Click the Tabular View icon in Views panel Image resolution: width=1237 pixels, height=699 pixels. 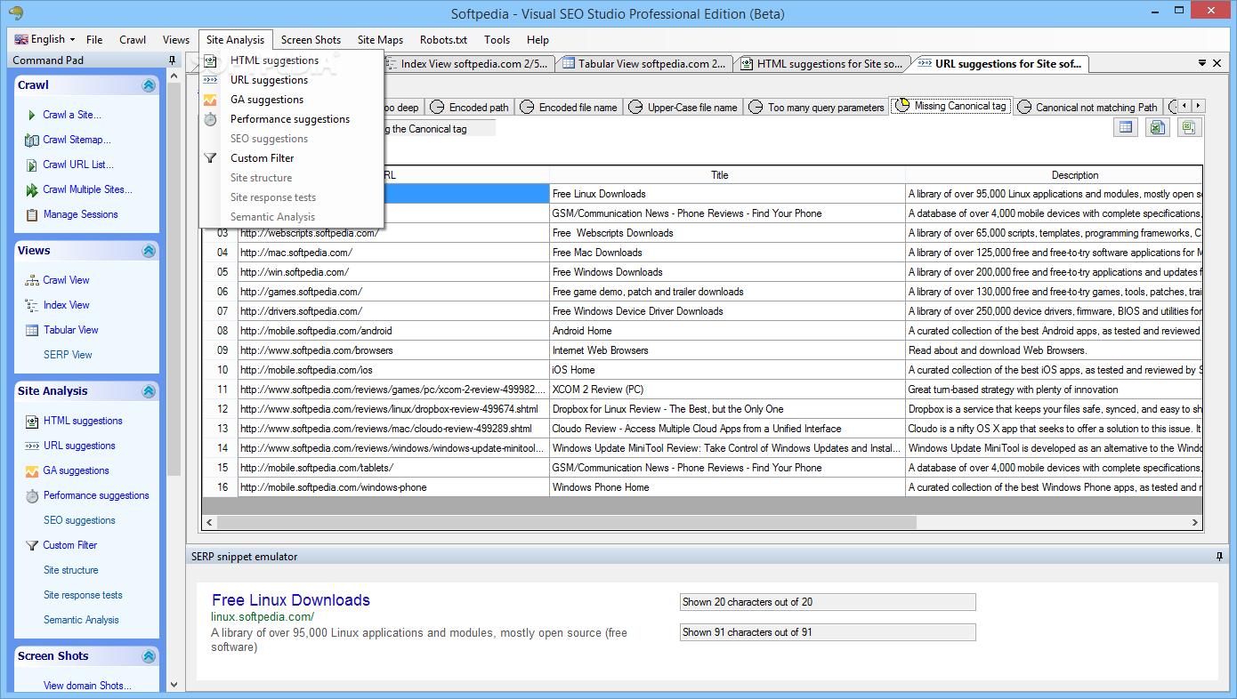click(32, 330)
